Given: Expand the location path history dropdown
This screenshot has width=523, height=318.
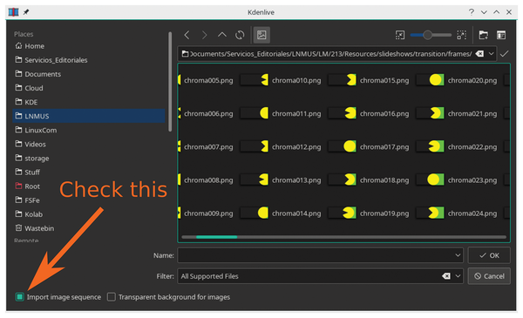Looking at the screenshot, I should pyautogui.click(x=491, y=54).
